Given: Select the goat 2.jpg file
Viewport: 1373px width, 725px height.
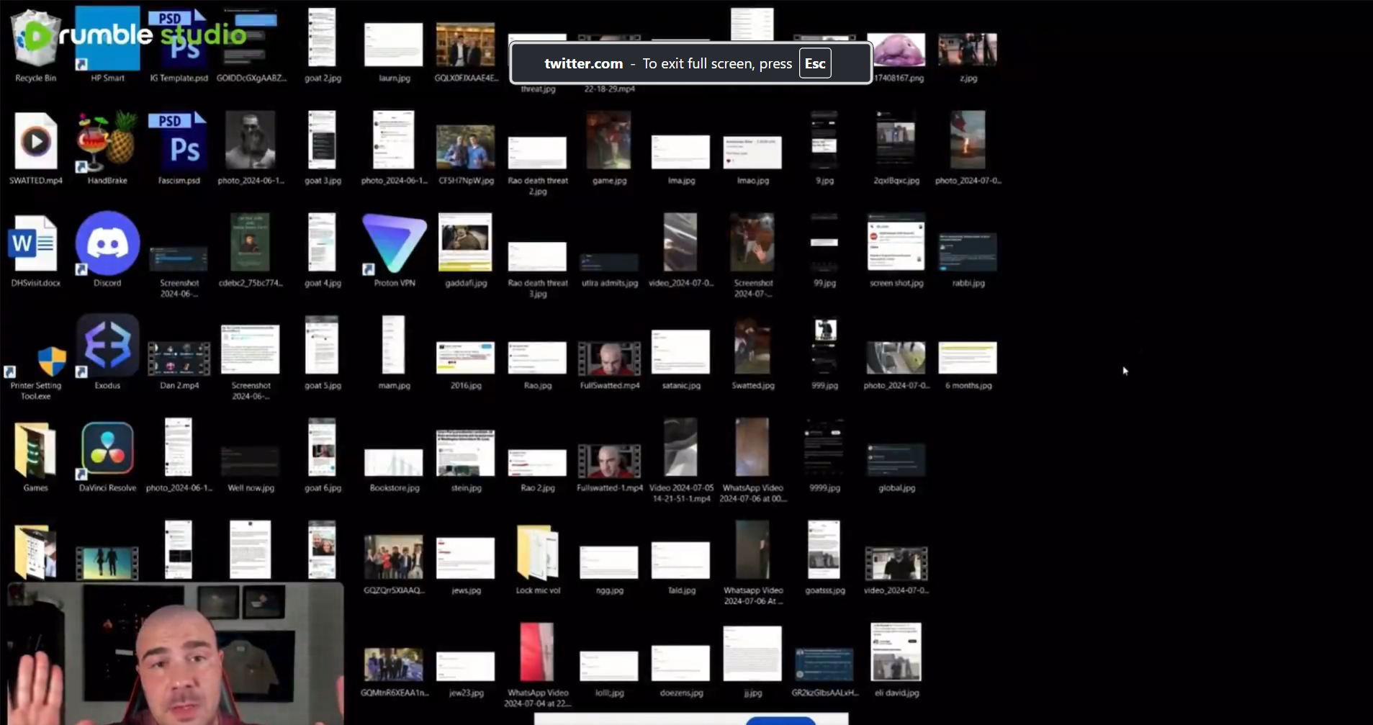Looking at the screenshot, I should click(322, 45).
